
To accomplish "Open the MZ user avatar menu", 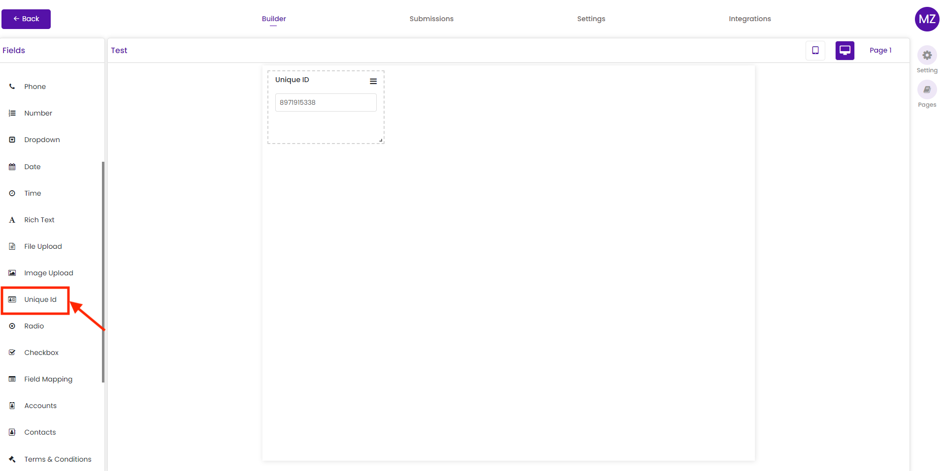I will pos(927,19).
